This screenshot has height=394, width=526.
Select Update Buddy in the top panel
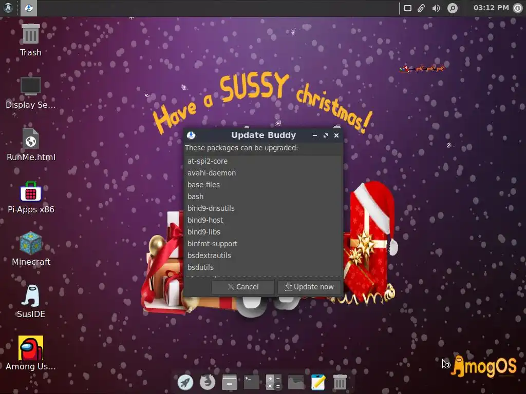pyautogui.click(x=29, y=8)
